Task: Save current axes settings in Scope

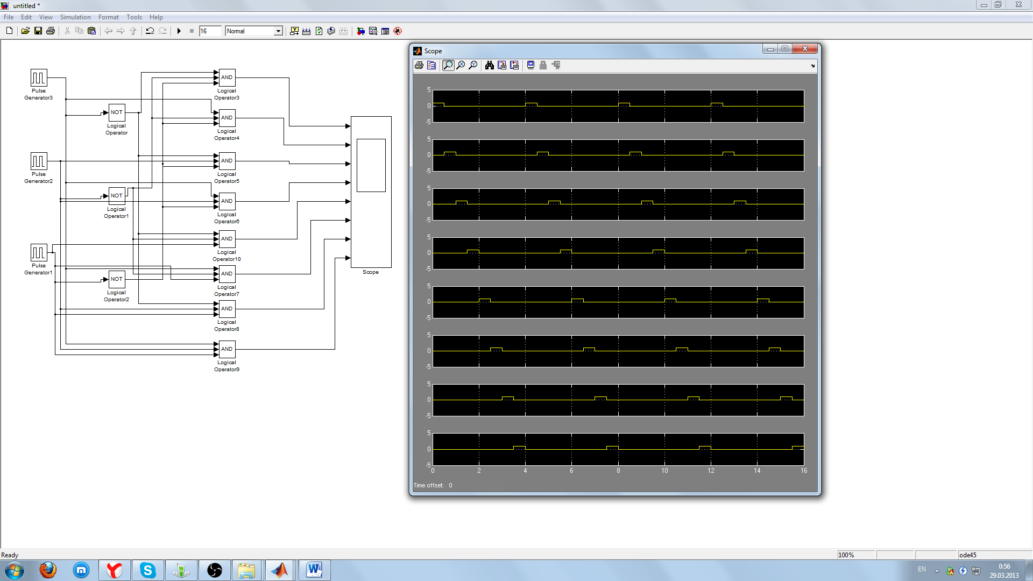Action: coord(502,65)
